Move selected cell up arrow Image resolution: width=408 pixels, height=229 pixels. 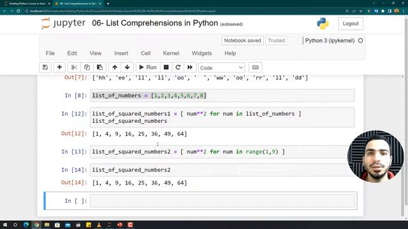pyautogui.click(x=115, y=67)
